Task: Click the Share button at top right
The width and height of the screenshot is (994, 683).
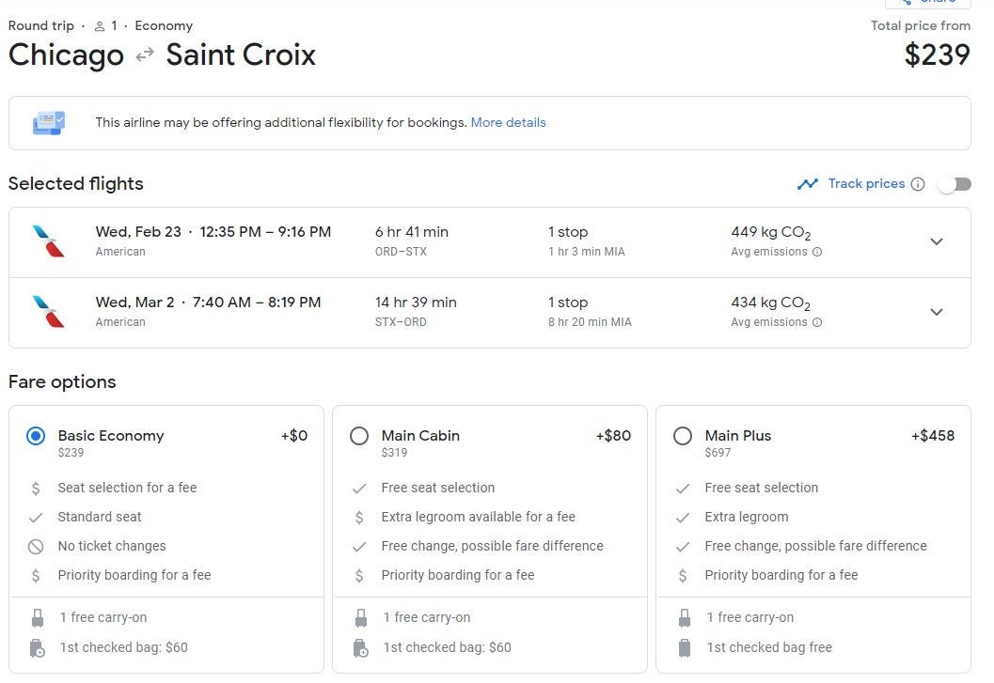Action: 927,3
